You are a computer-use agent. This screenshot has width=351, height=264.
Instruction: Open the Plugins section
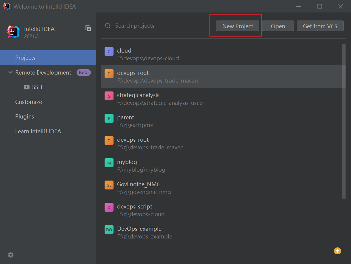25,116
